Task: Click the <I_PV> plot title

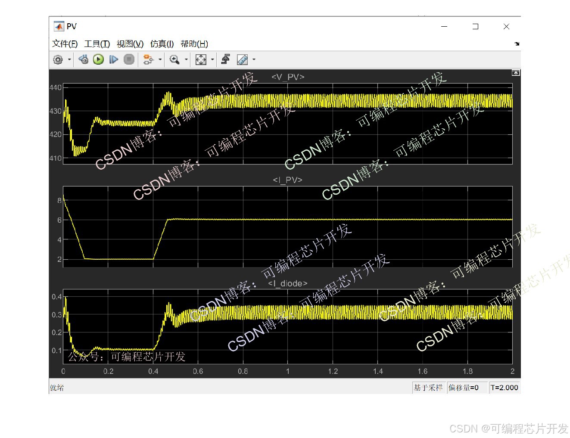Action: 288,180
